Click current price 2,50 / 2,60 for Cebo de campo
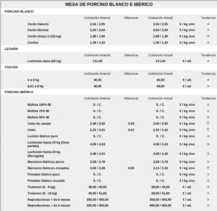The width and height of the screenshot is (217, 211). coord(160,124)
